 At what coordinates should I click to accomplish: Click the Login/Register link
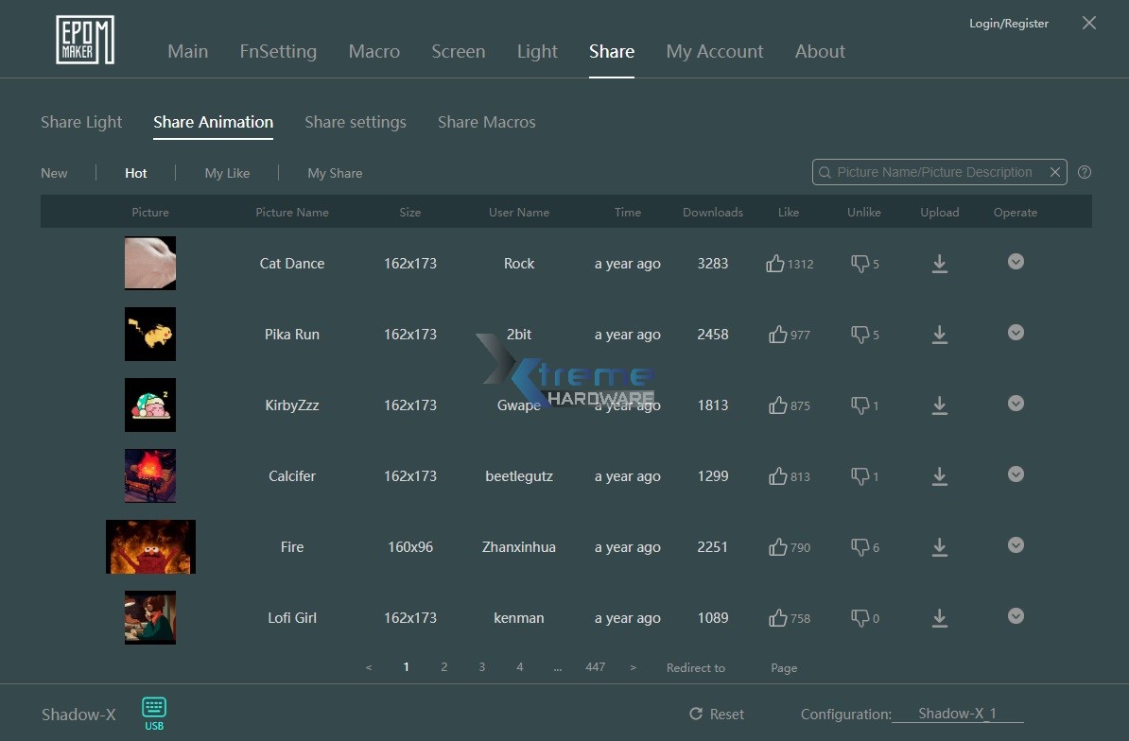[x=1008, y=24]
